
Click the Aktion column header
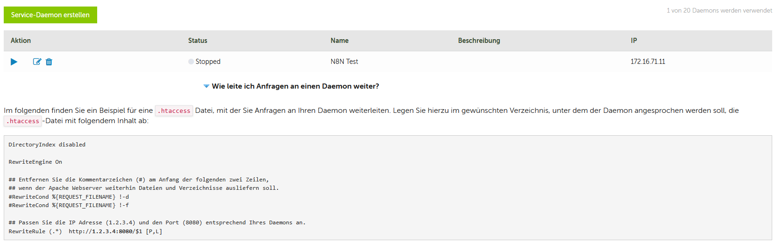pos(21,41)
